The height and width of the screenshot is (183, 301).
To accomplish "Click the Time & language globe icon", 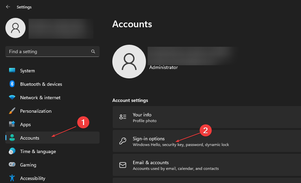I will pyautogui.click(x=12, y=151).
